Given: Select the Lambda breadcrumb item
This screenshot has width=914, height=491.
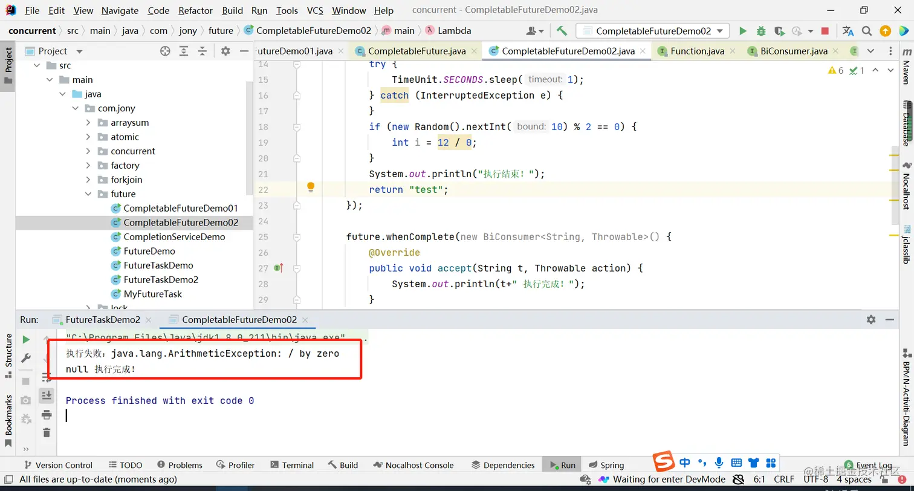Looking at the screenshot, I should [x=449, y=31].
